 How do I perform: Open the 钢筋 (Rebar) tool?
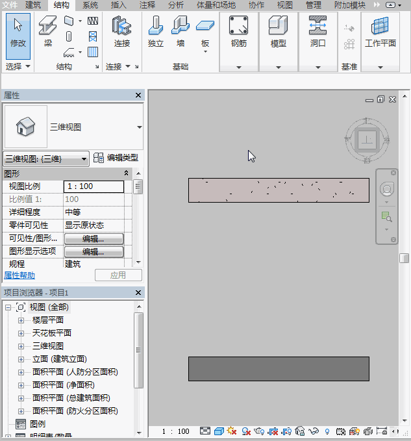(x=239, y=31)
